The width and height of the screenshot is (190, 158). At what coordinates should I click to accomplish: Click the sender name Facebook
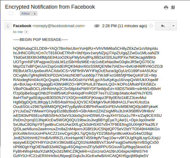pos(22,26)
